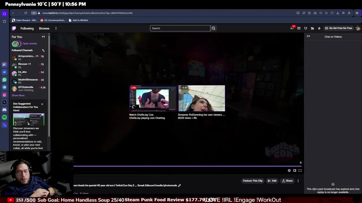
Task: Open the send/flow arrow icon in toolbar
Action: pos(326,13)
